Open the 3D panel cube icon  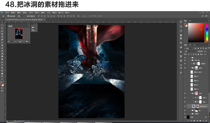coord(181,43)
